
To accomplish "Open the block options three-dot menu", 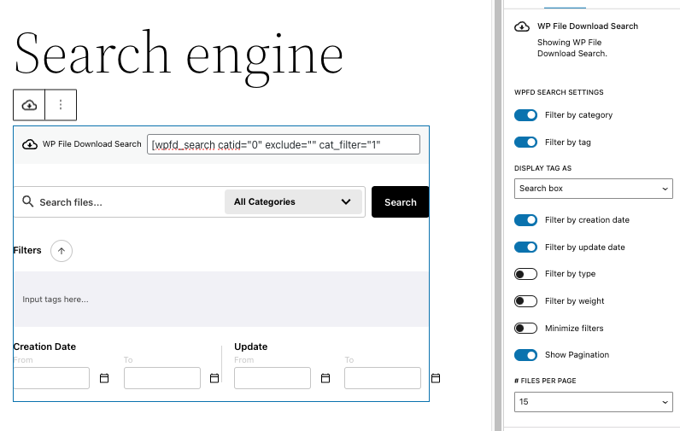I will pos(61,105).
